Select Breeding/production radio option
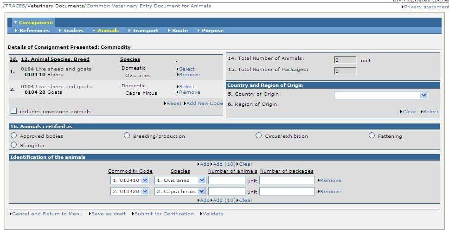 click(x=127, y=135)
